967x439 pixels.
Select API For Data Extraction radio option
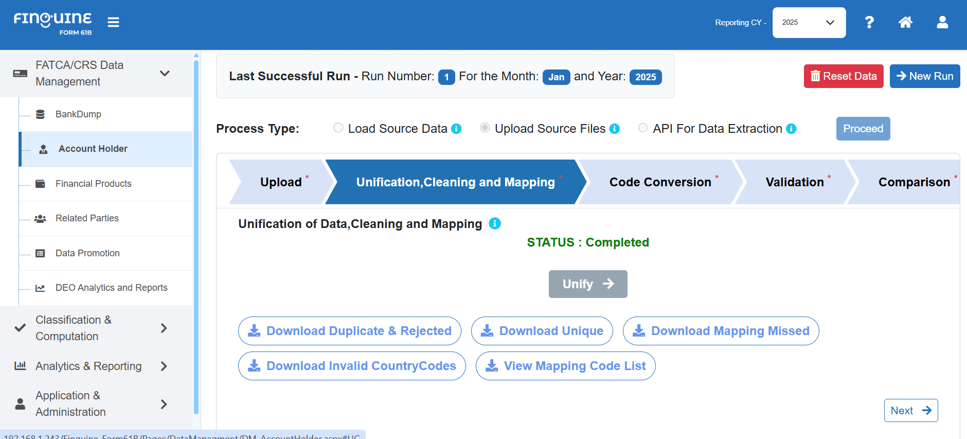(643, 128)
